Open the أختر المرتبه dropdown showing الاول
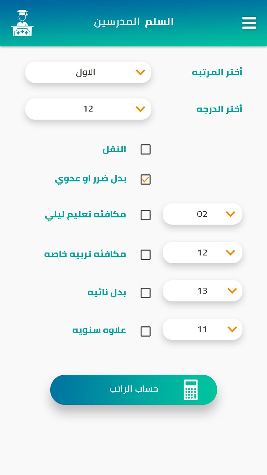 [x=88, y=72]
